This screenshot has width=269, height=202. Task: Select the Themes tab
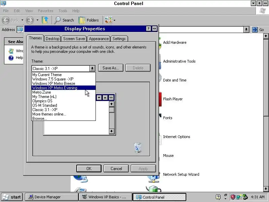coord(35,38)
